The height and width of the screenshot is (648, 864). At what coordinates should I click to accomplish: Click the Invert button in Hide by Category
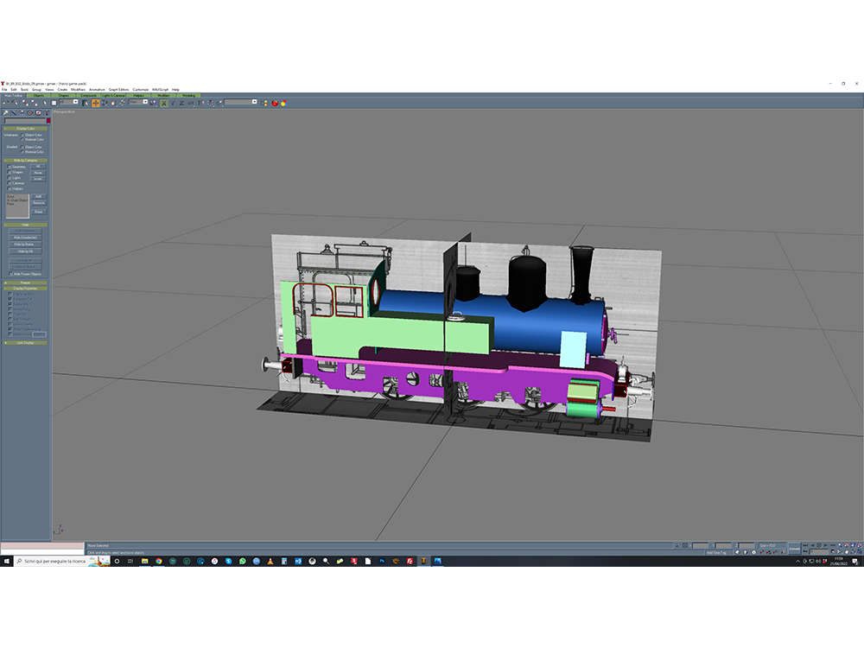click(x=39, y=179)
